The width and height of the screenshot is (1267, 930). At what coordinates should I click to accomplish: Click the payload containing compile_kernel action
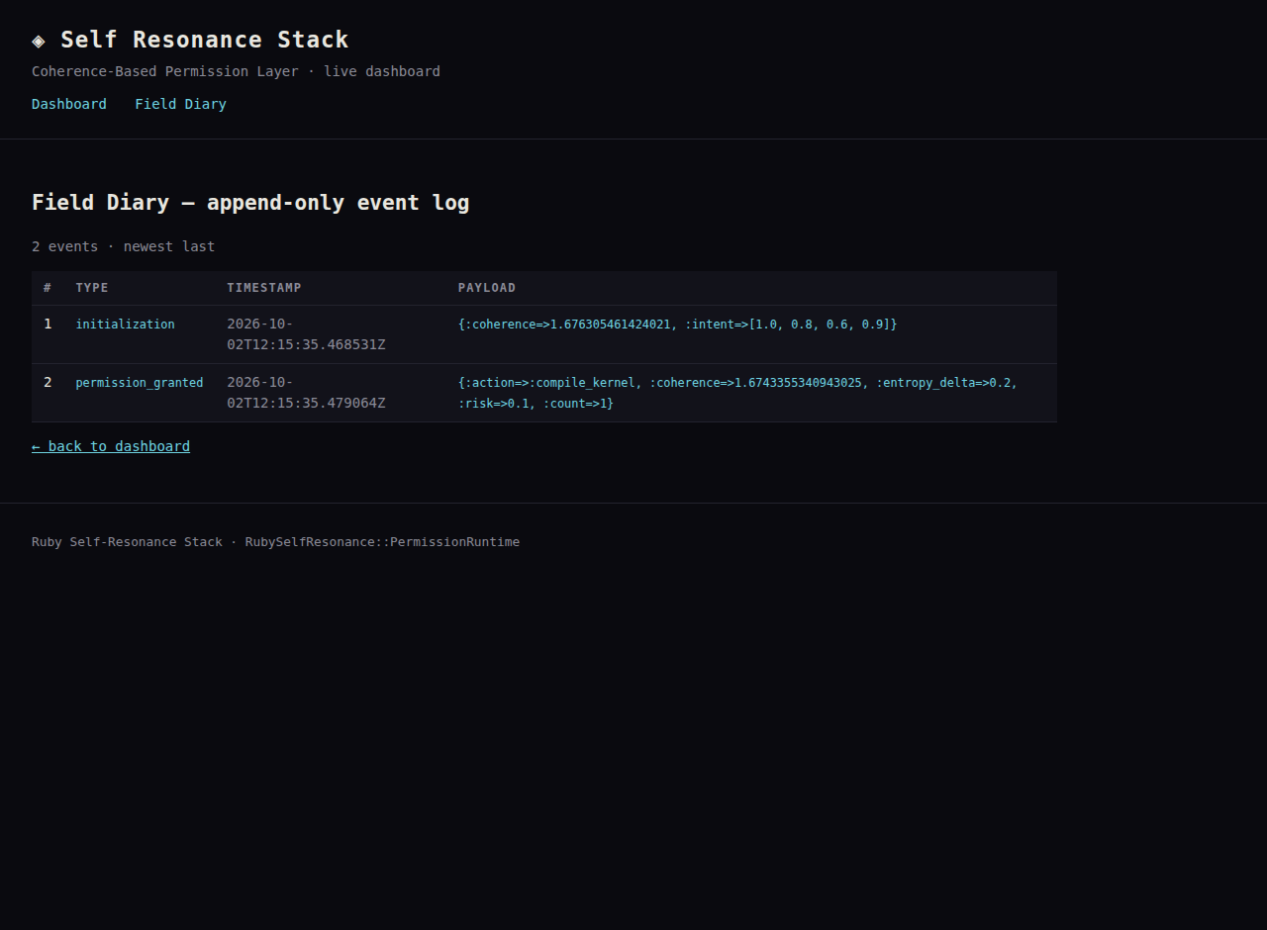(x=737, y=393)
